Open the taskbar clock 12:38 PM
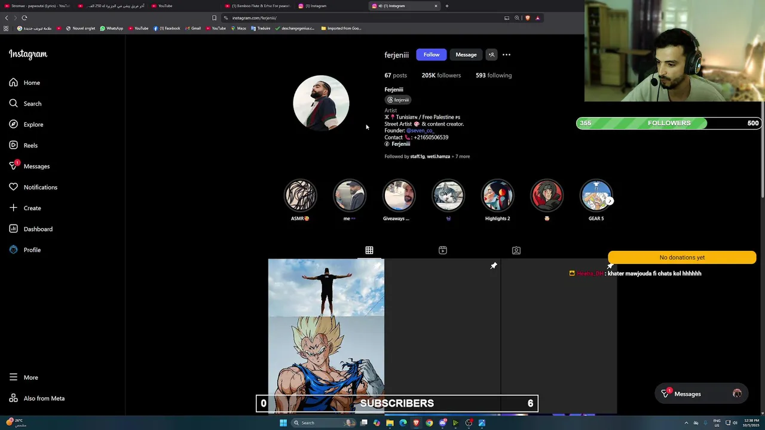Image resolution: width=765 pixels, height=430 pixels. click(751, 423)
